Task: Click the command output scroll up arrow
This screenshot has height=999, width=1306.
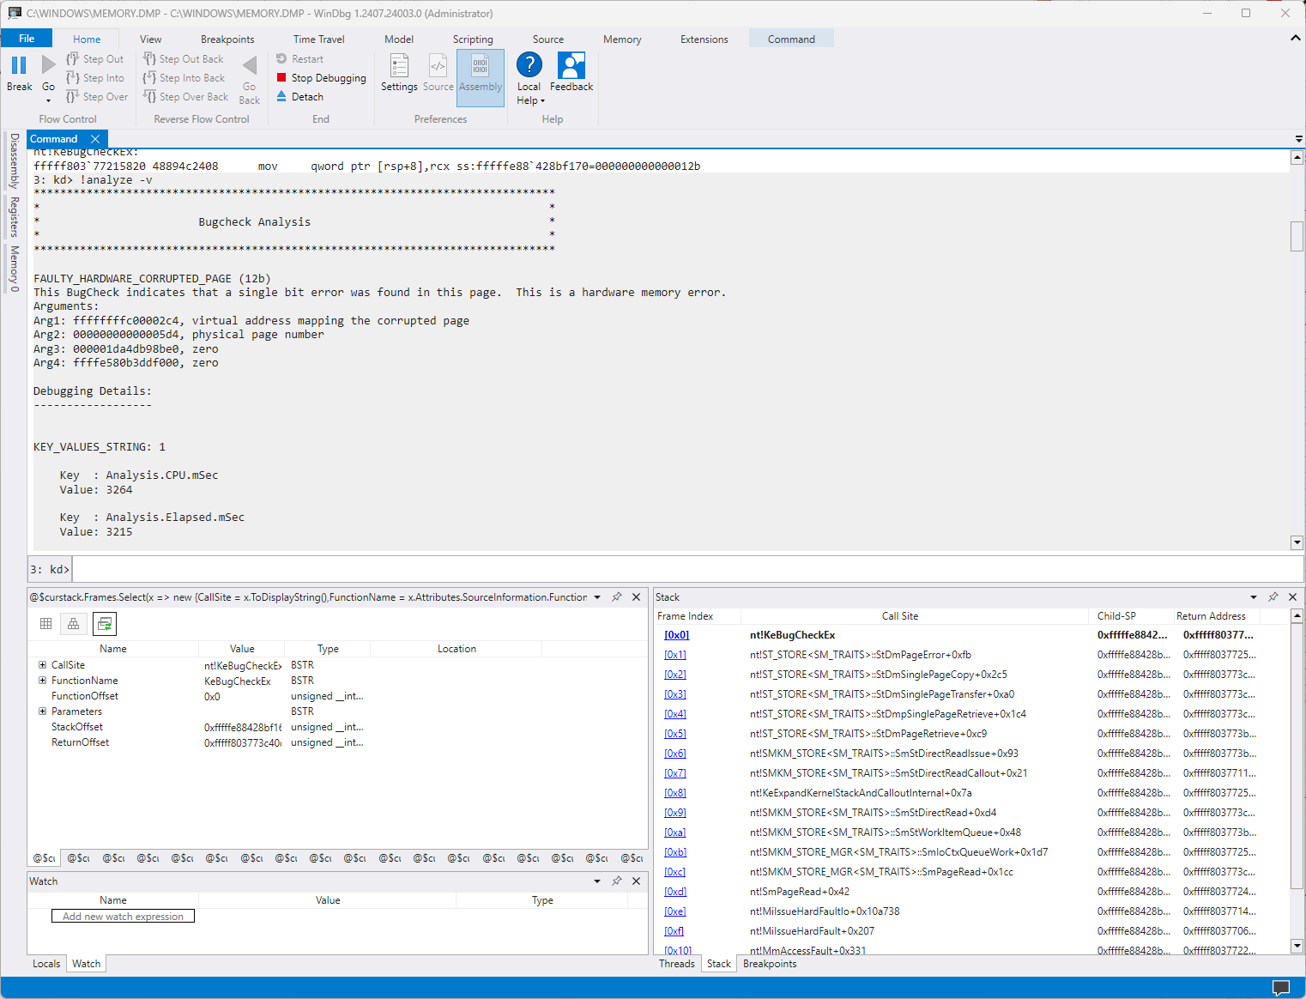Action: tap(1297, 158)
